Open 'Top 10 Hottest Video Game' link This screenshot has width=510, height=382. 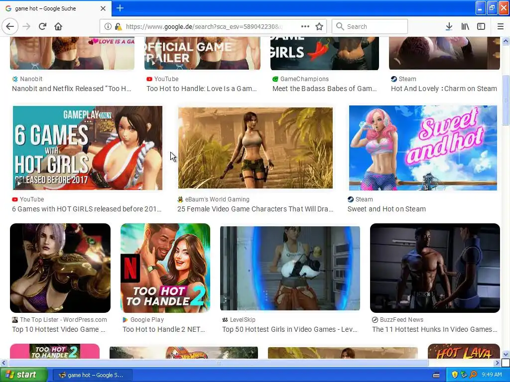(59, 329)
